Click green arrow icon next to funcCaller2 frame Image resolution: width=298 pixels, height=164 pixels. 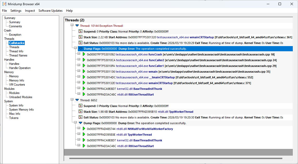tap(84, 60)
